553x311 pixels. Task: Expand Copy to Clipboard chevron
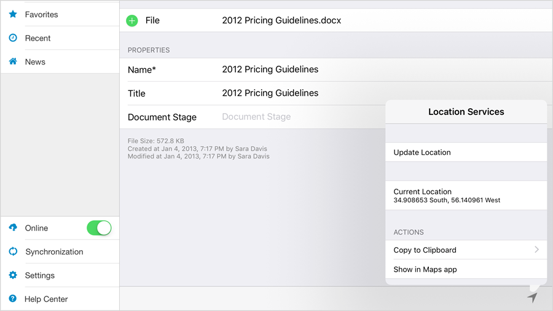point(536,250)
